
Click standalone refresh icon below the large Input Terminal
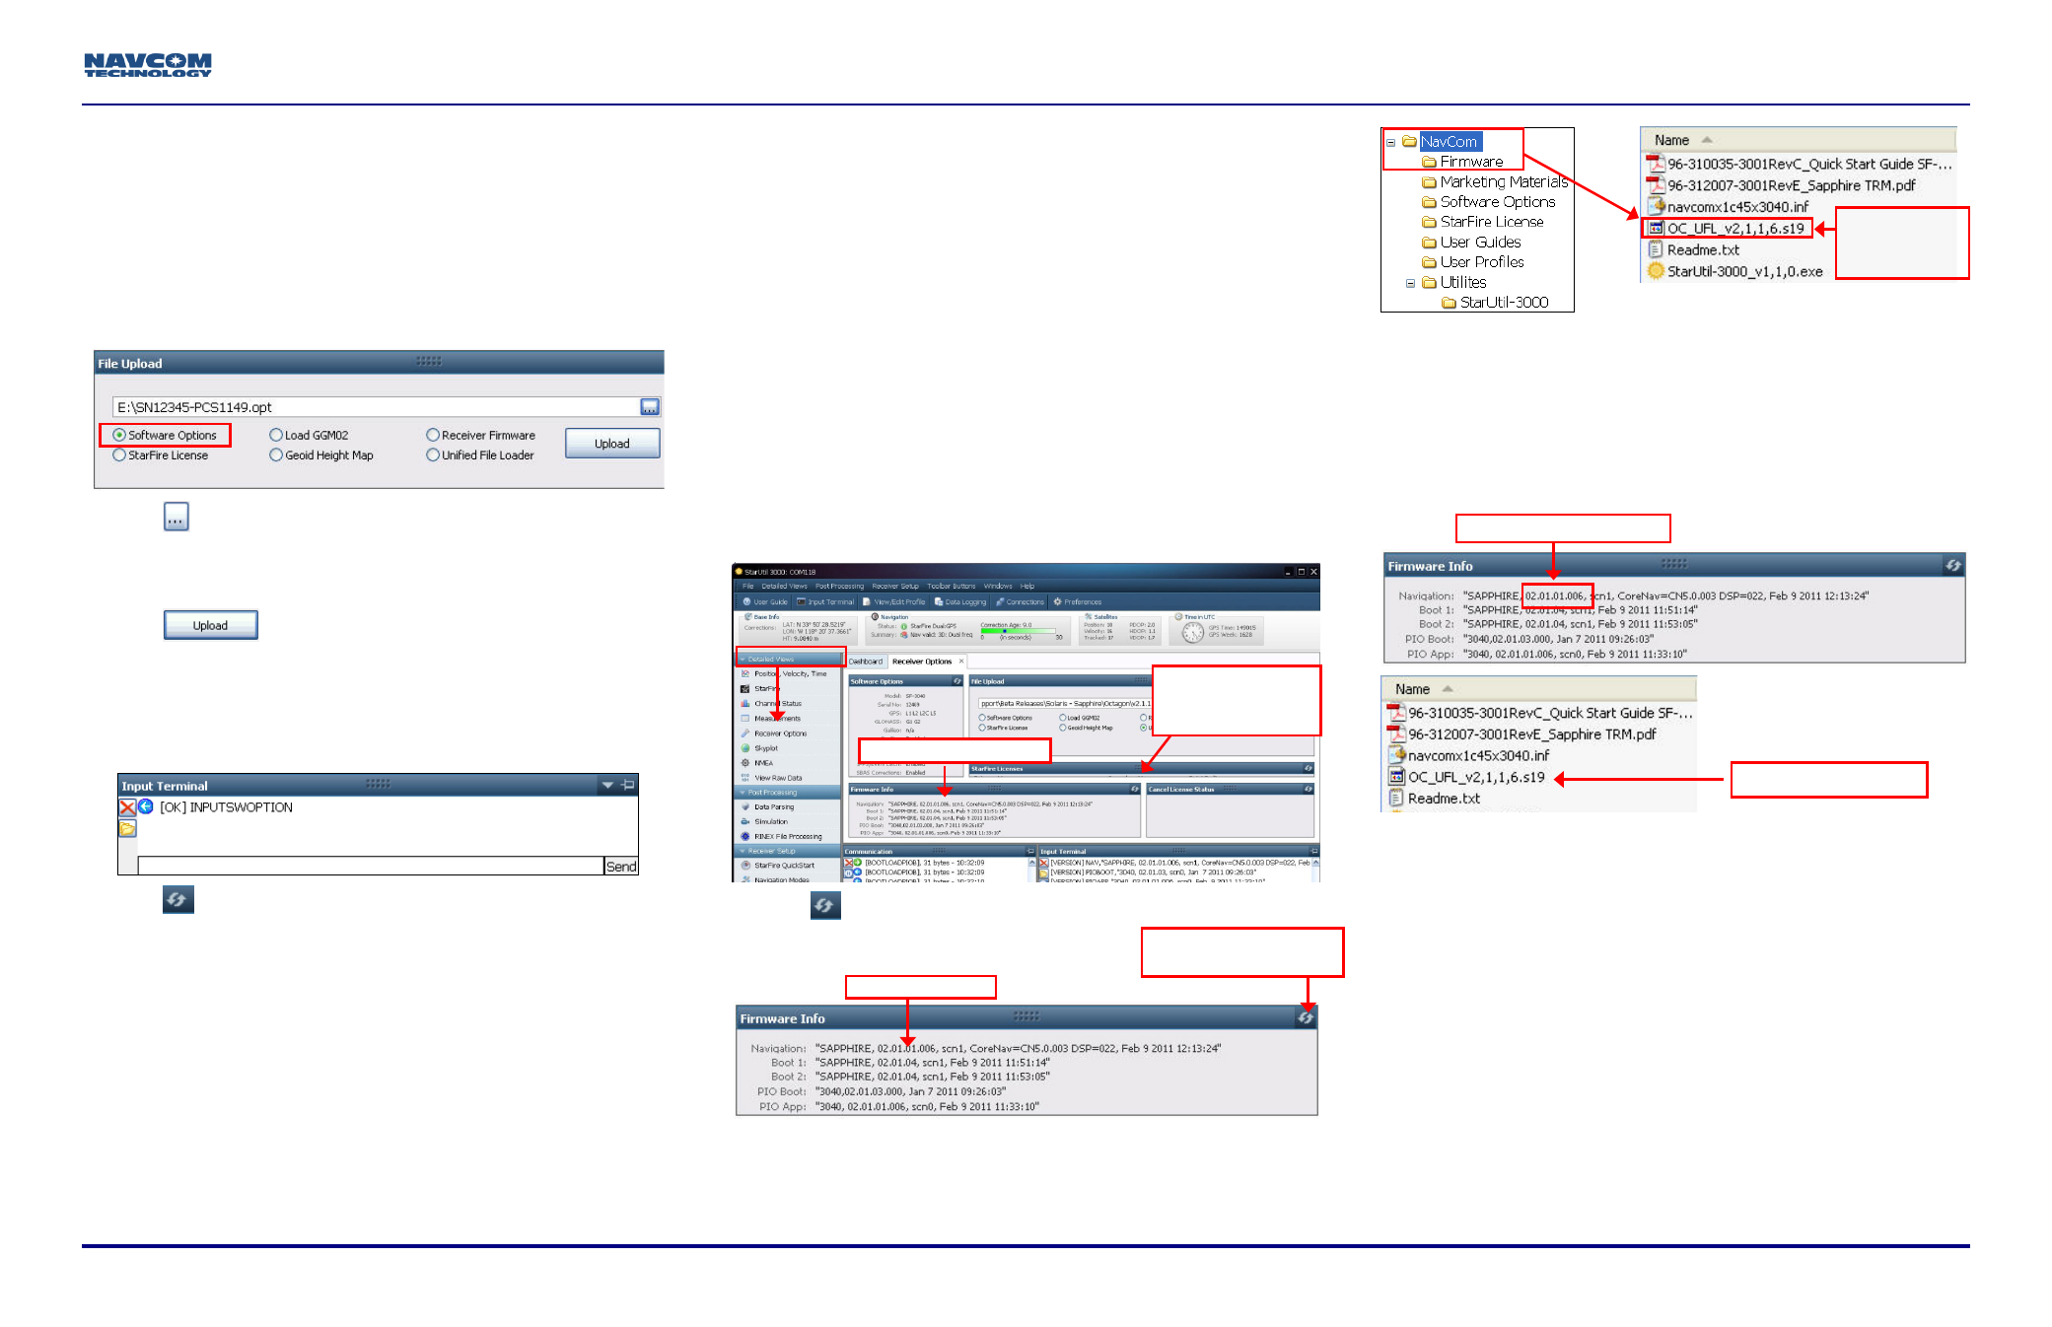coord(178,899)
